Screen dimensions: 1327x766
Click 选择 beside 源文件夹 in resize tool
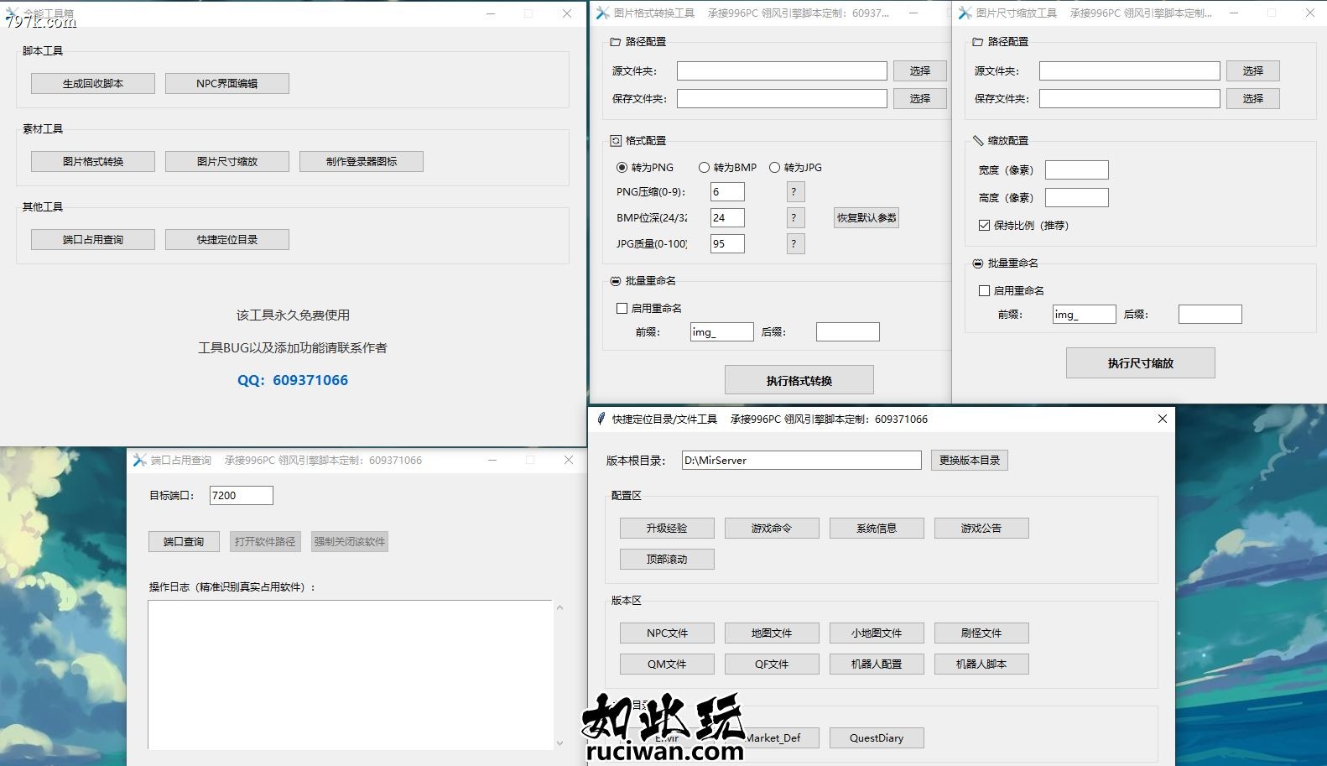click(x=1253, y=70)
